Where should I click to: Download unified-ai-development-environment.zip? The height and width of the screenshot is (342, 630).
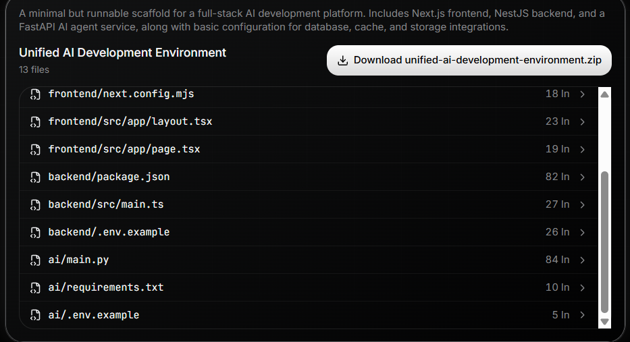[x=469, y=60]
